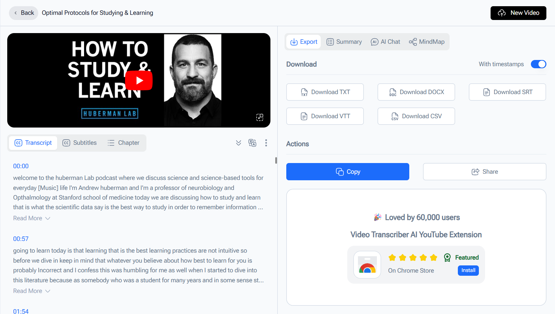555x314 pixels.
Task: Disable the With timestamps toggle
Action: point(538,64)
